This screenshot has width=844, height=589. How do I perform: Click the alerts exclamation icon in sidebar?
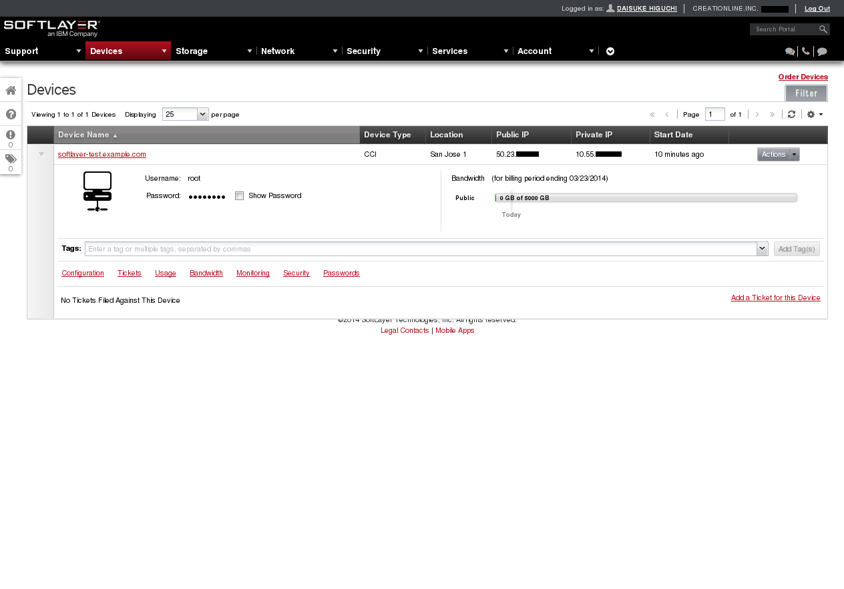(x=11, y=135)
